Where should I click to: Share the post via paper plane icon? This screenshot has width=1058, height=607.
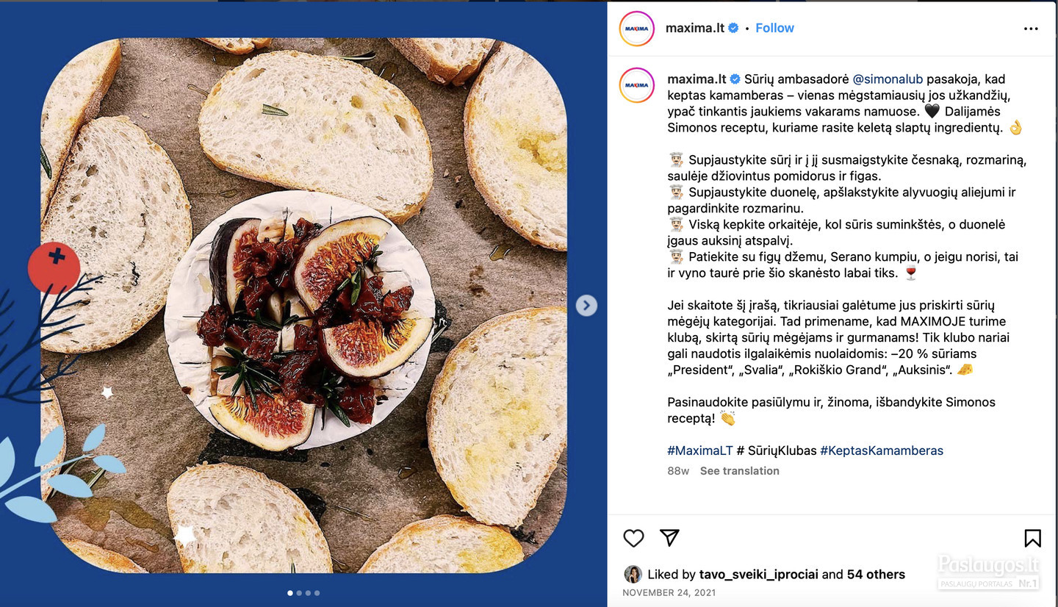[669, 538]
